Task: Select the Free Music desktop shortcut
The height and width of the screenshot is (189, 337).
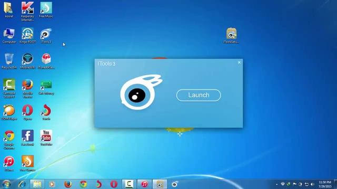Action: tap(46, 10)
